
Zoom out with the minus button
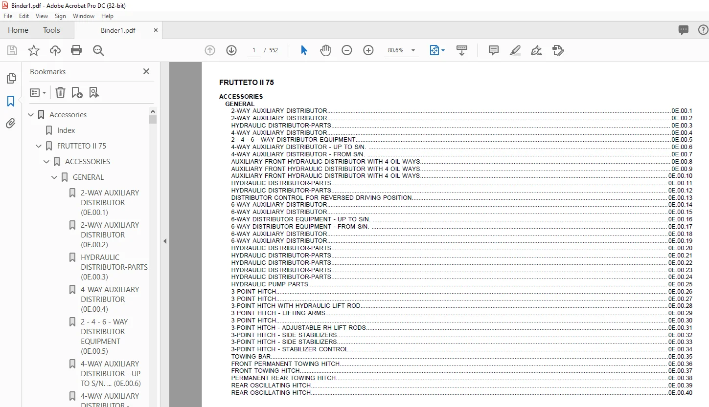347,50
